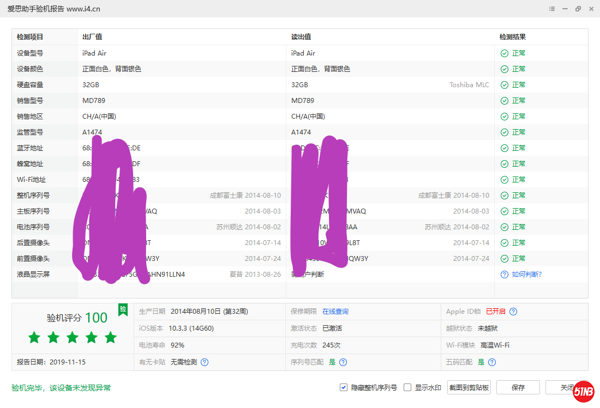Open the list menu icon in the title bar
The height and width of the screenshot is (408, 600).
coord(551,9)
